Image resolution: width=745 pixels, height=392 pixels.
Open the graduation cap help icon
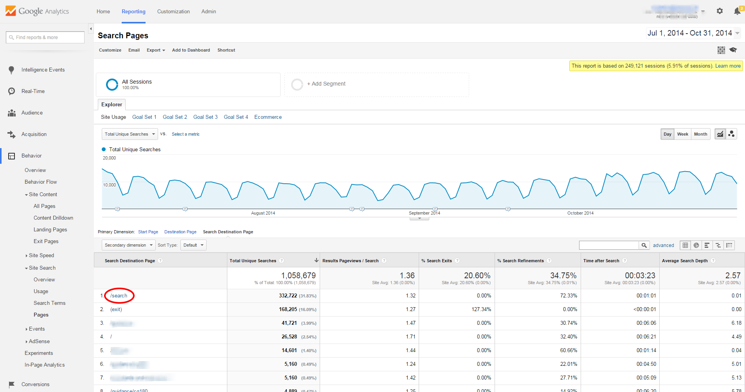click(733, 50)
